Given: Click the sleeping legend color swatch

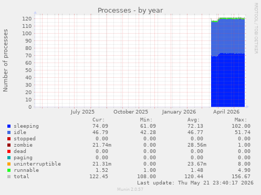Looking at the screenshot, I should pos(9,126).
